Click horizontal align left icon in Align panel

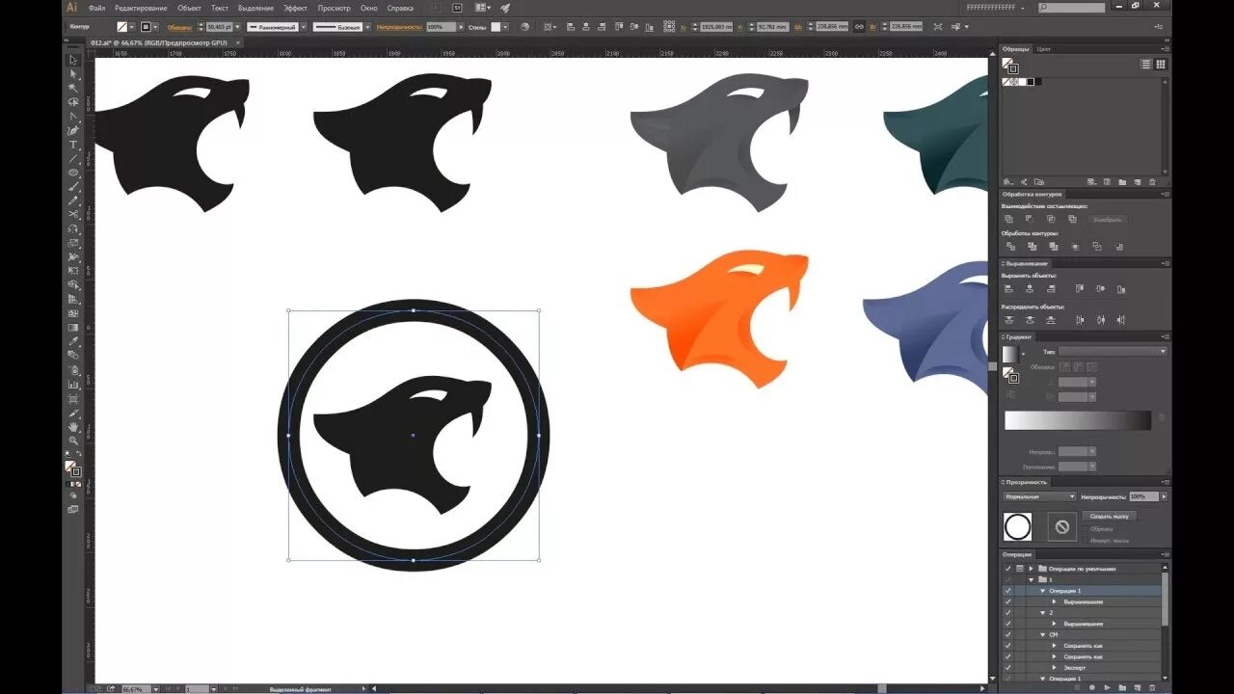coord(1008,288)
